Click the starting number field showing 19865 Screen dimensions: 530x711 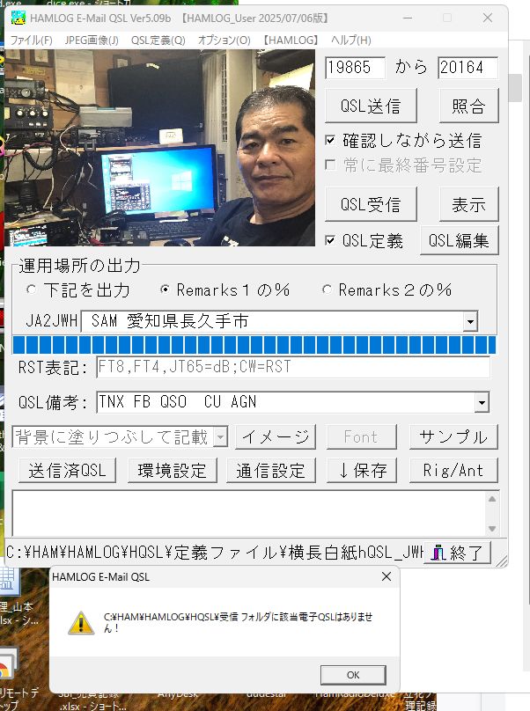[356, 68]
